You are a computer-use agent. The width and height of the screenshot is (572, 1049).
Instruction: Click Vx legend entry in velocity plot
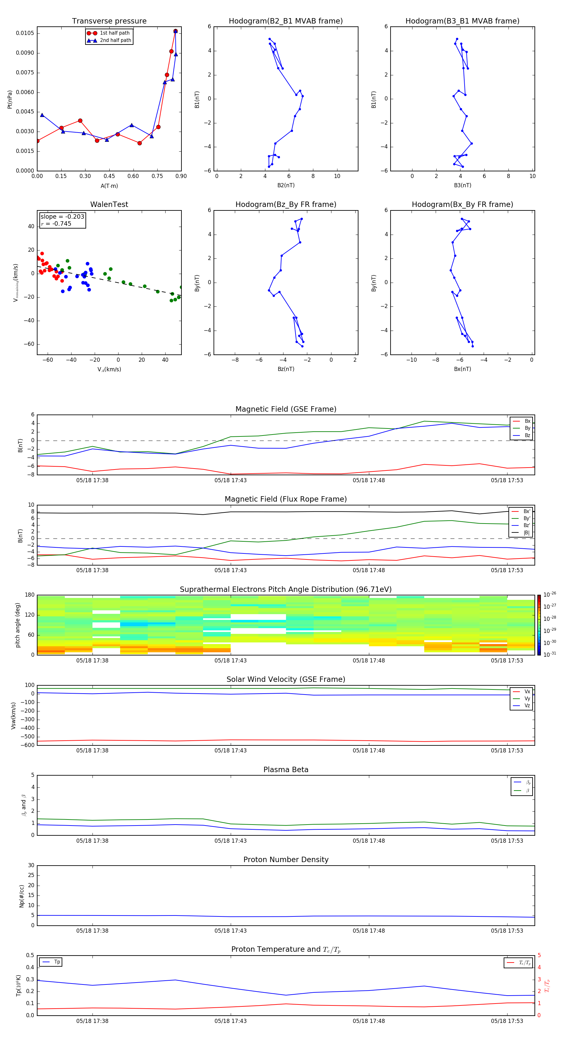(x=521, y=691)
